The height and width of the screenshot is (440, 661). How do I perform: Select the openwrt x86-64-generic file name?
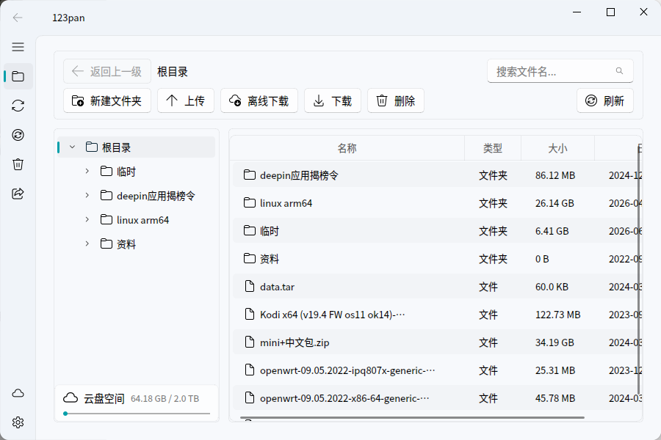pyautogui.click(x=344, y=398)
